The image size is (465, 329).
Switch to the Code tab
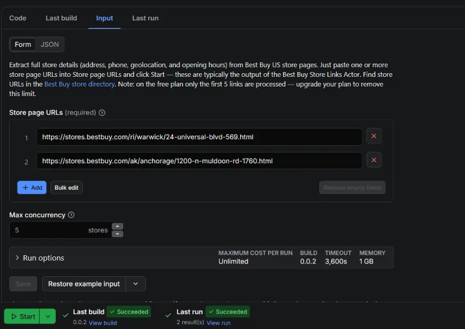tap(18, 18)
